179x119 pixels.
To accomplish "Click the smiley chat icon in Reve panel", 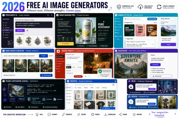I will pos(131,87).
